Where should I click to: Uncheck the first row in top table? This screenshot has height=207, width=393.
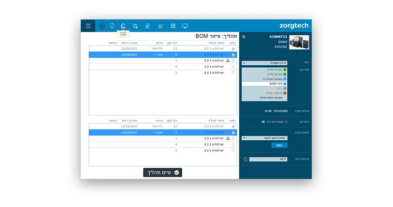coord(233,49)
